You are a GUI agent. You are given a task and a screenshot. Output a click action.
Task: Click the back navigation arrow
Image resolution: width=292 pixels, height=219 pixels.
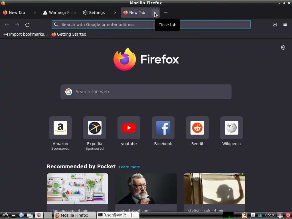tap(7, 25)
